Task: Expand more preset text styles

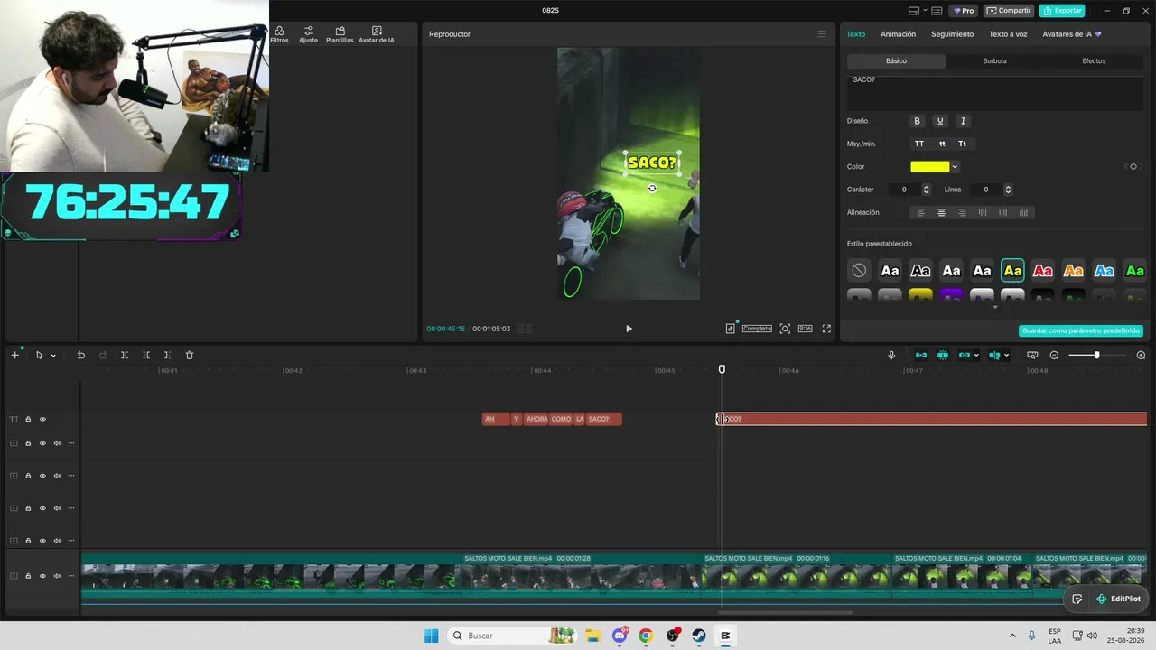Action: [x=995, y=307]
